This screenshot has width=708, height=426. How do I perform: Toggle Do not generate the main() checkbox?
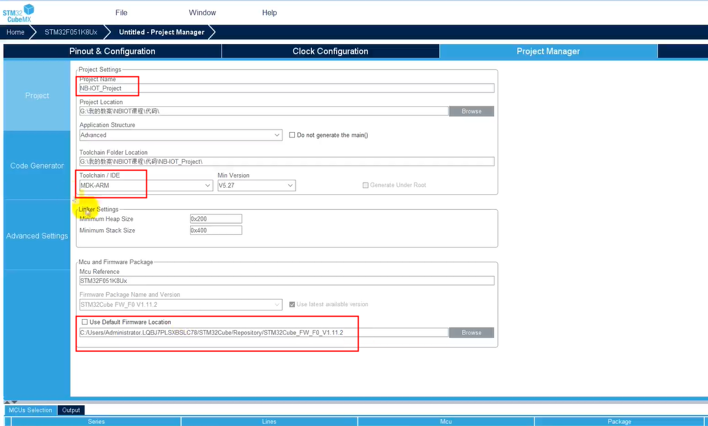click(x=292, y=135)
